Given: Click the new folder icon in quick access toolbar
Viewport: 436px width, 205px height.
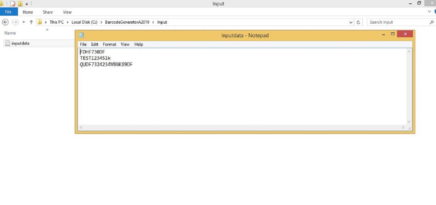Looking at the screenshot, I should pyautogui.click(x=20, y=4).
